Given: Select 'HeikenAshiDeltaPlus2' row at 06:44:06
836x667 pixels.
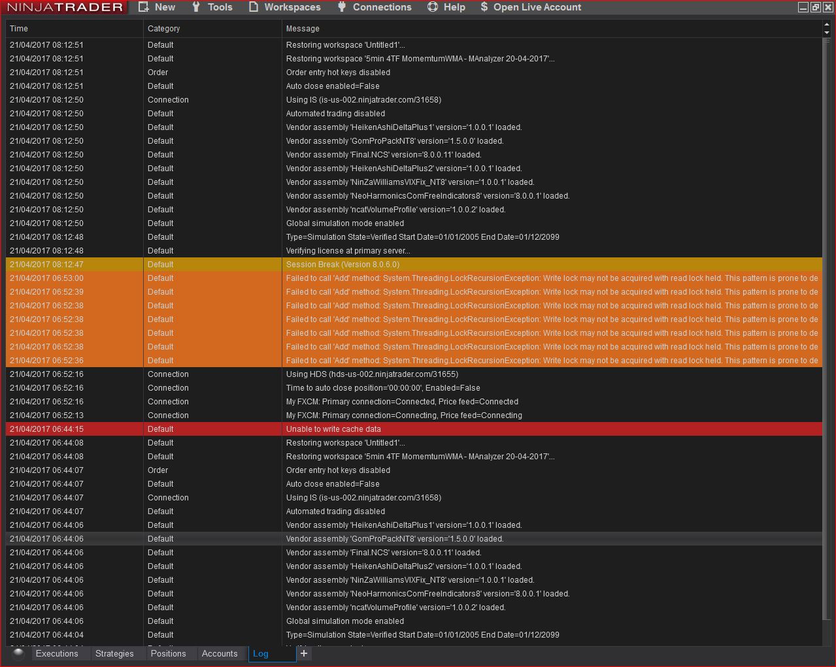Looking at the screenshot, I should coord(414,566).
